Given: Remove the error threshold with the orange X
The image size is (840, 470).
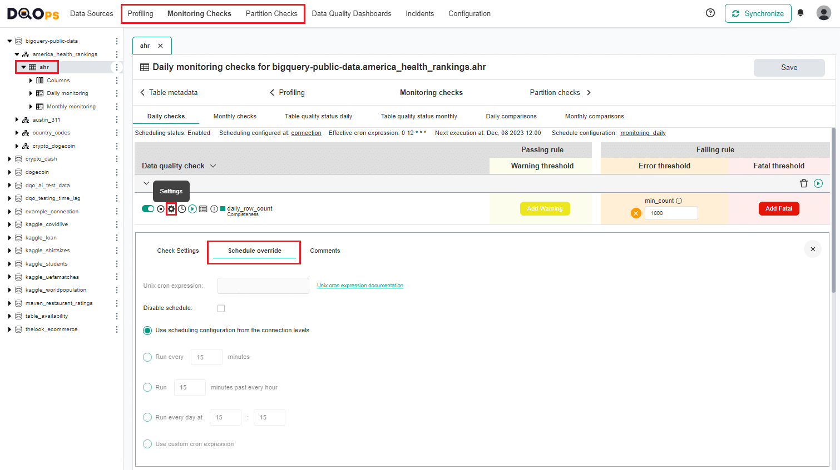Looking at the screenshot, I should (x=636, y=213).
